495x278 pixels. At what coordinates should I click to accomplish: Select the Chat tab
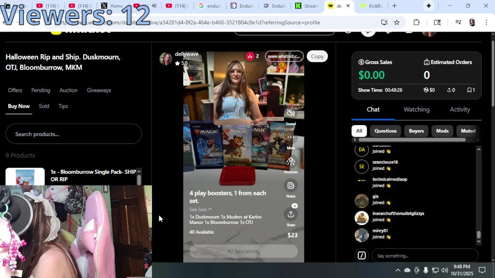point(373,109)
